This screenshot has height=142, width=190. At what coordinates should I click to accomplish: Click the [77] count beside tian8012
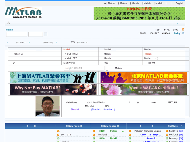181,131
